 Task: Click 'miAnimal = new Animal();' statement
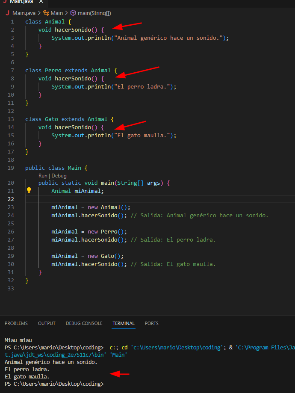coord(91,207)
